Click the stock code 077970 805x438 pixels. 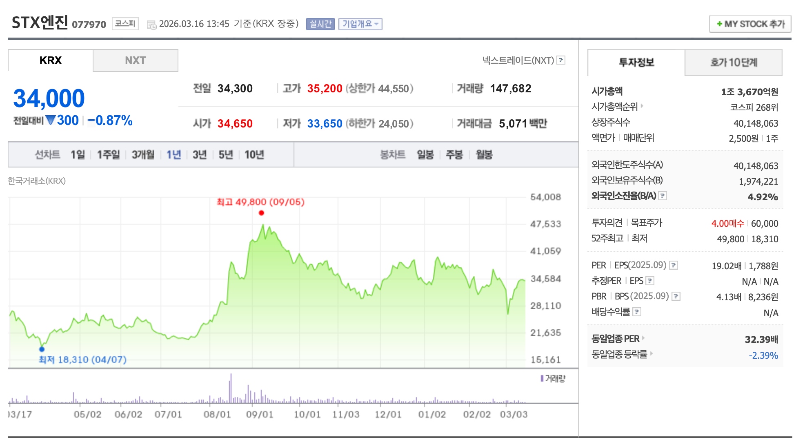coord(89,25)
